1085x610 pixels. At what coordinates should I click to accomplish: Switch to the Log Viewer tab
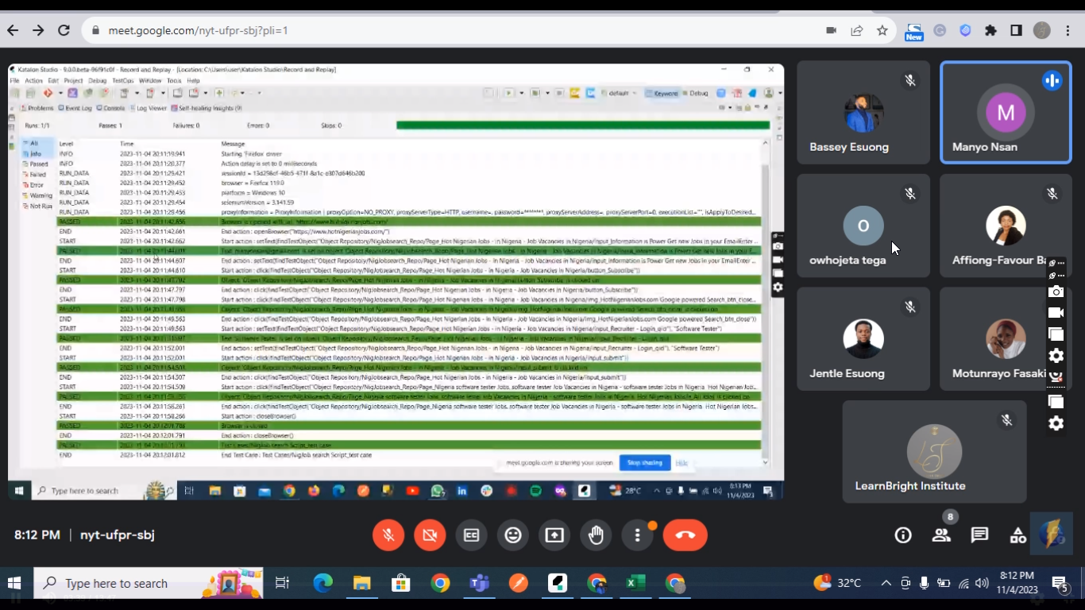click(x=148, y=108)
